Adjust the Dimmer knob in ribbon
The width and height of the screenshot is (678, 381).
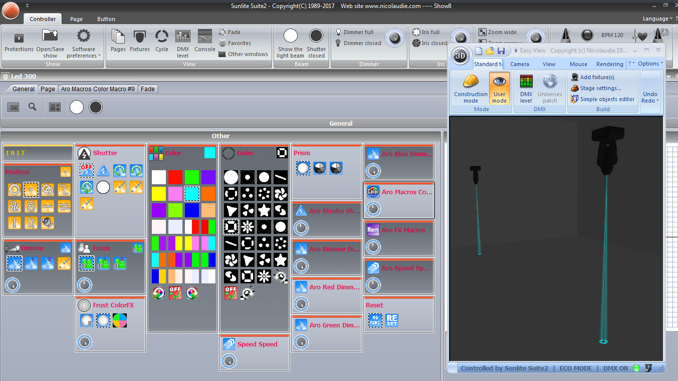(394, 37)
